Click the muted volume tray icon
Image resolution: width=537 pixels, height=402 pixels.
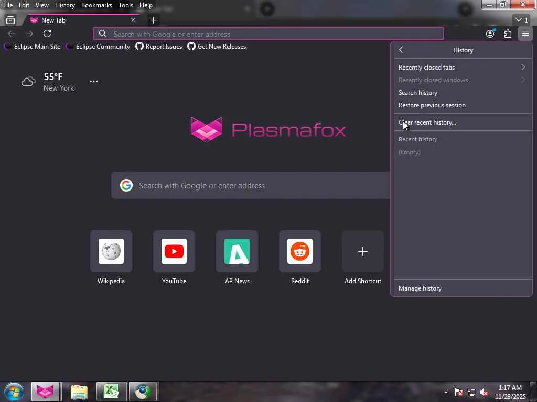(484, 393)
